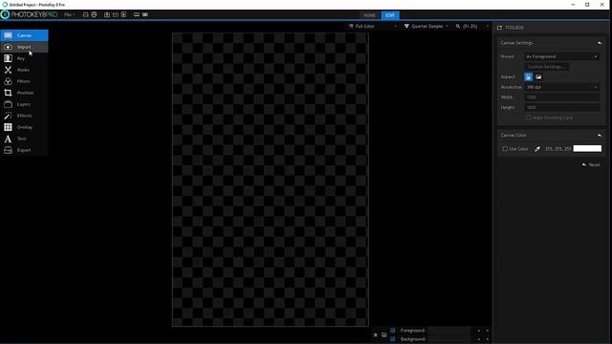Image resolution: width=612 pixels, height=344 pixels.
Task: Click the Width input field
Action: [562, 97]
